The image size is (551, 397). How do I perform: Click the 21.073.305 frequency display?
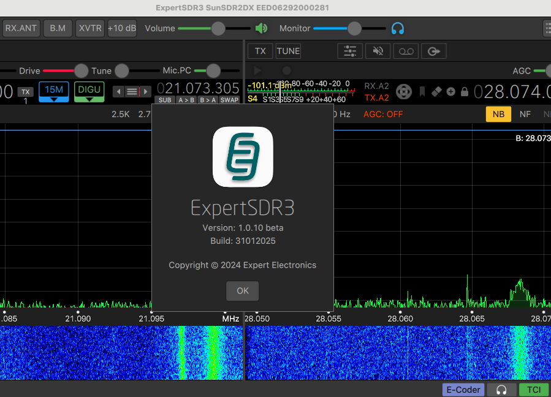coord(198,88)
